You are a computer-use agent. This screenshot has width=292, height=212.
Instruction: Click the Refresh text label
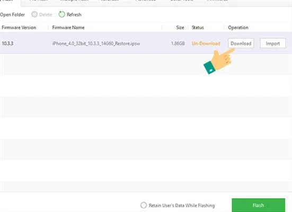(74, 14)
